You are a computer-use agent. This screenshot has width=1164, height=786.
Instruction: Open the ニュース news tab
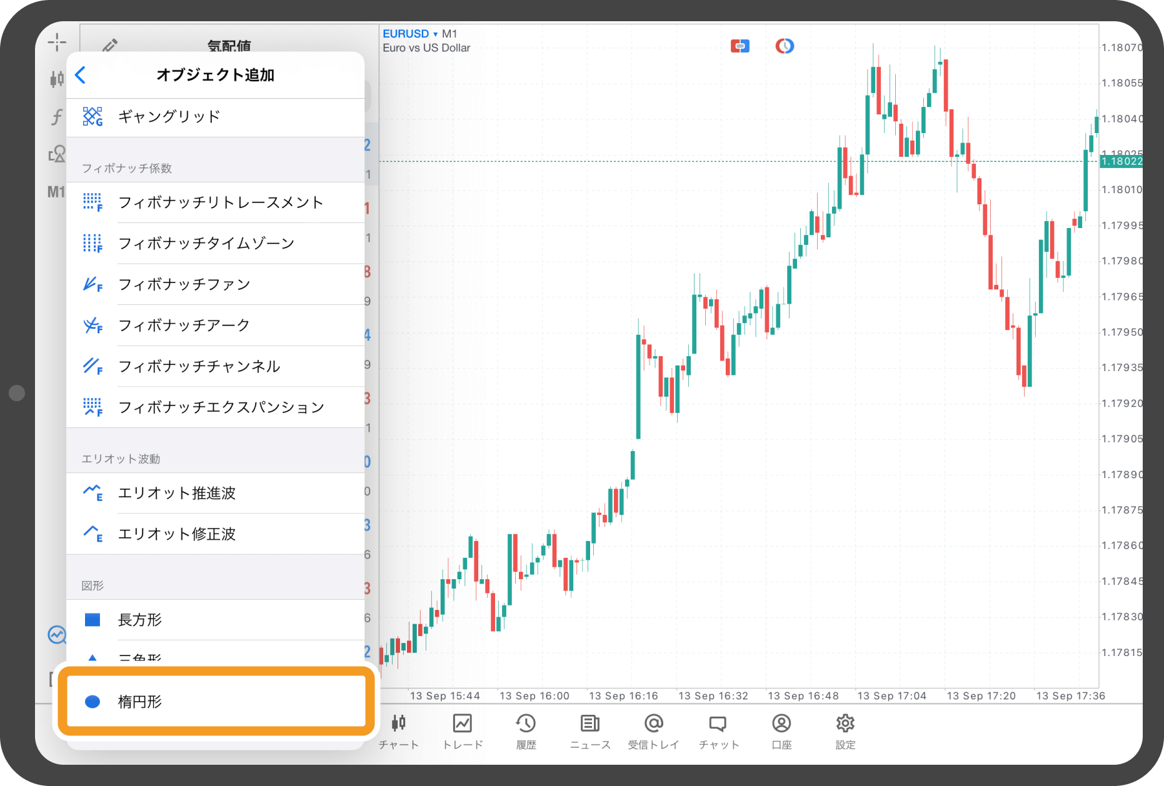tap(590, 730)
